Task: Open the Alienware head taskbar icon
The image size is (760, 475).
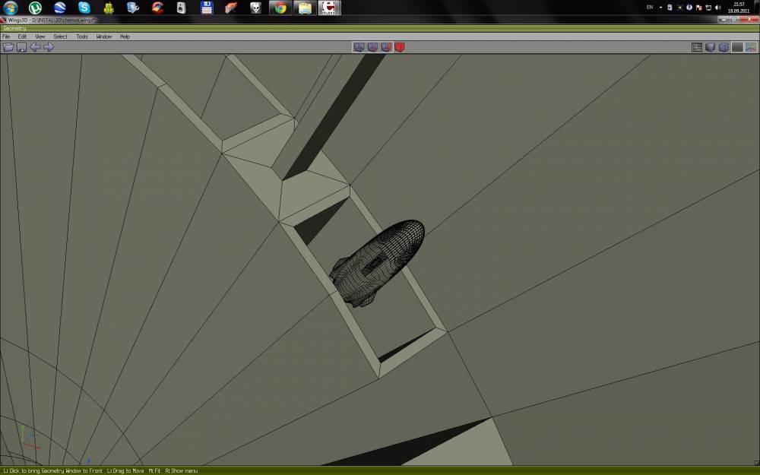Action: (x=255, y=8)
